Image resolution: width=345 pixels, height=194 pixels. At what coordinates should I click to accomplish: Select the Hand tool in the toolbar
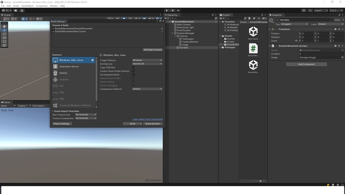[4, 26]
